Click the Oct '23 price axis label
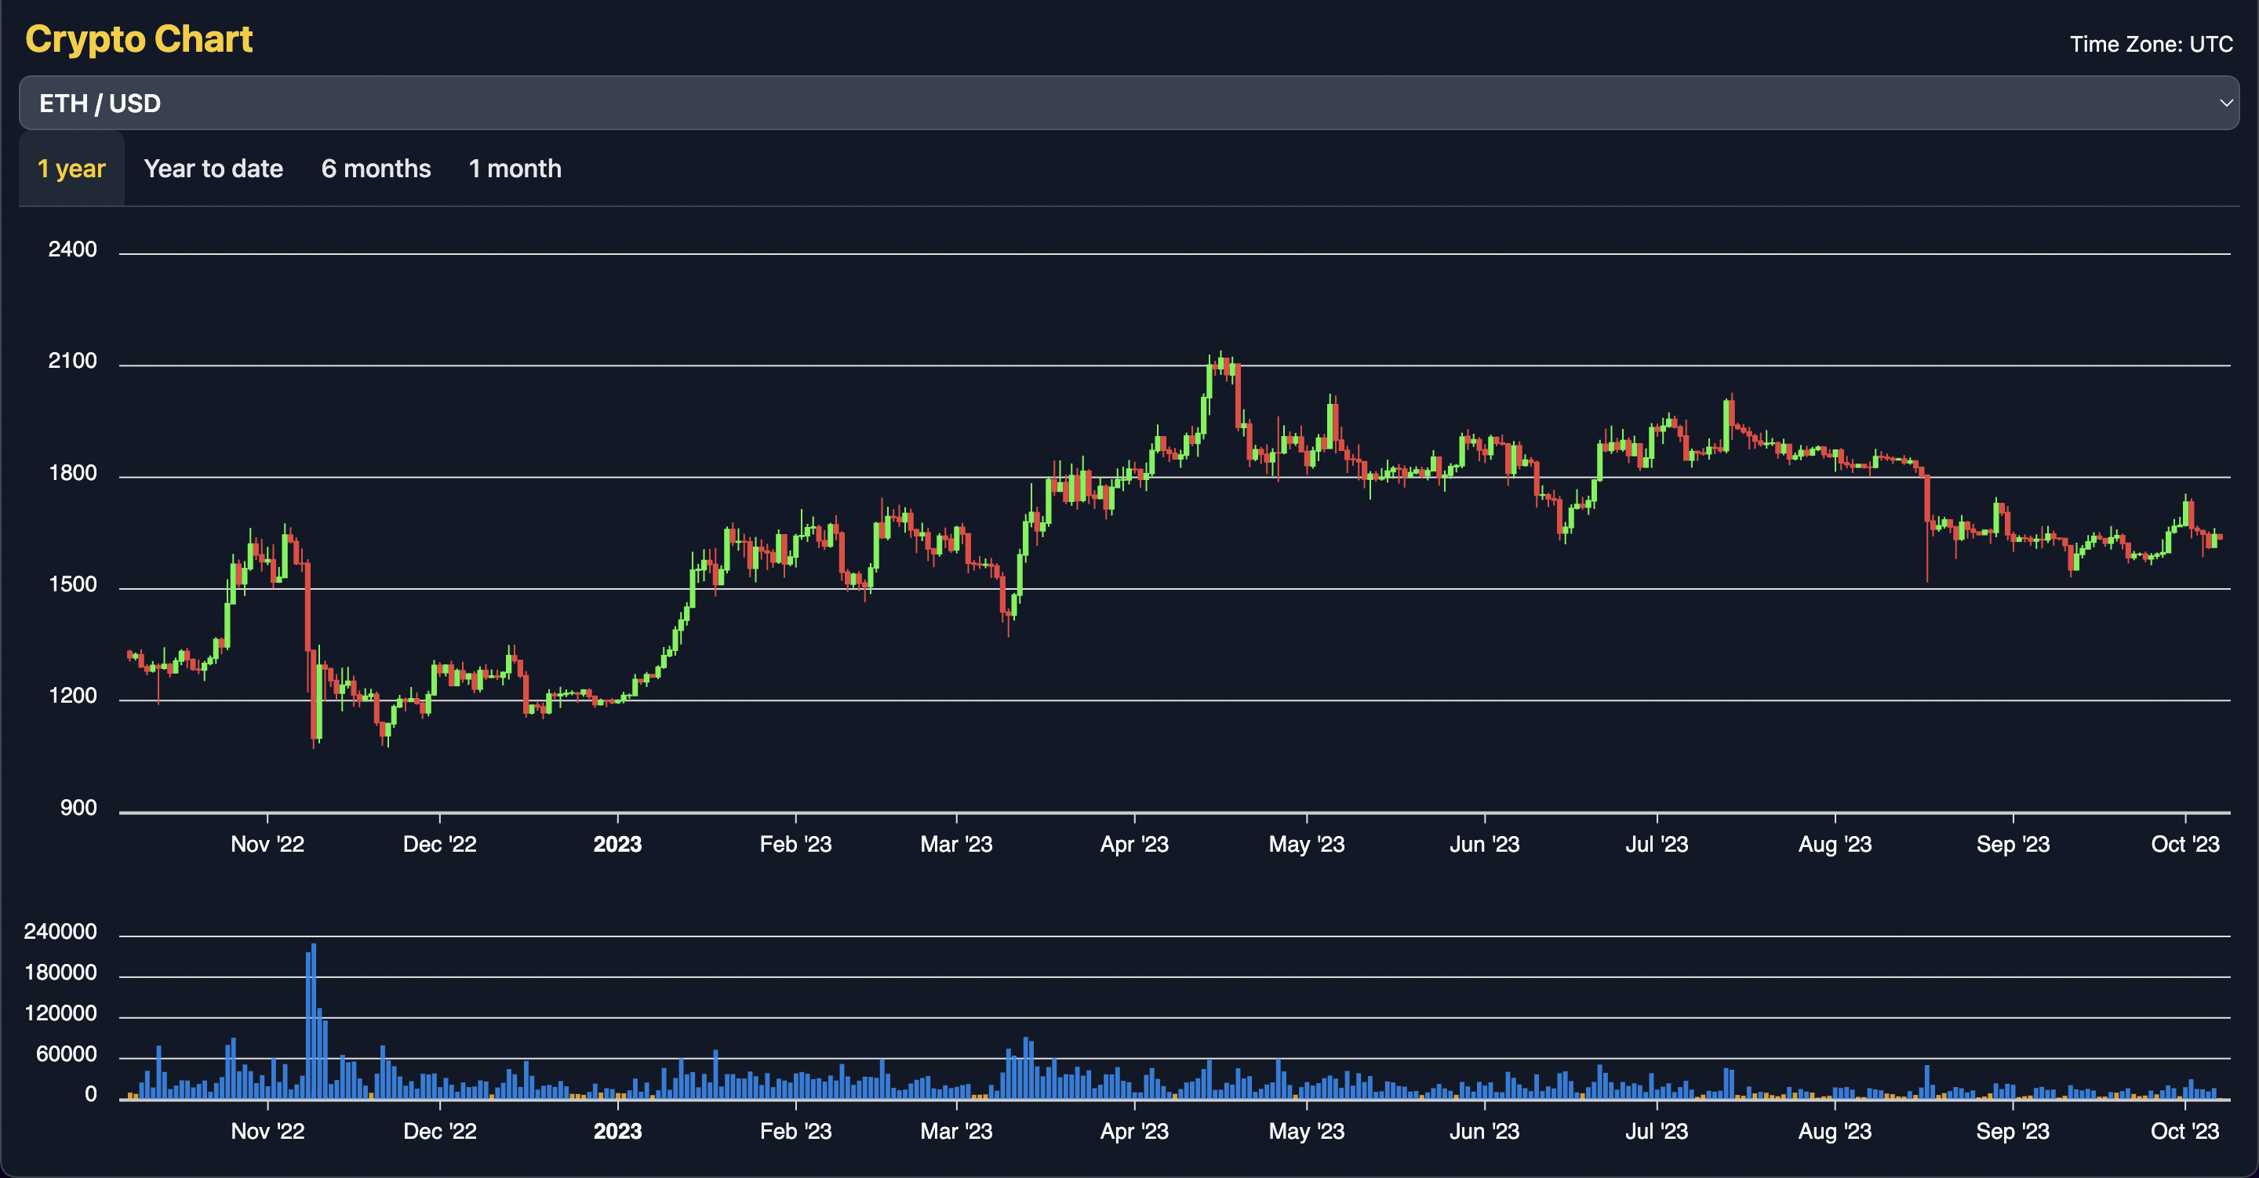Image resolution: width=2259 pixels, height=1178 pixels. click(x=2184, y=844)
